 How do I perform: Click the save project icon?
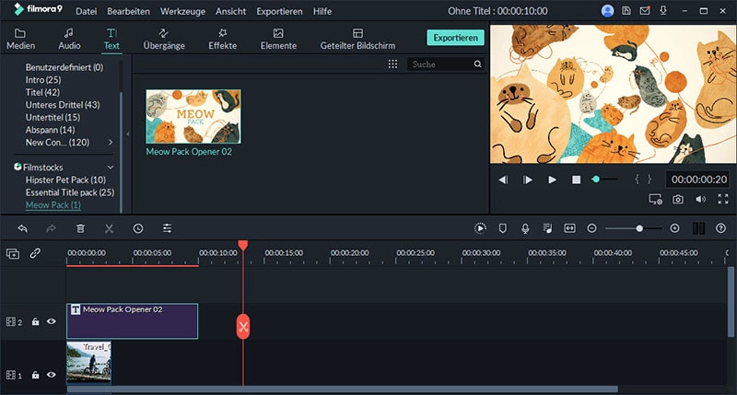click(x=626, y=10)
